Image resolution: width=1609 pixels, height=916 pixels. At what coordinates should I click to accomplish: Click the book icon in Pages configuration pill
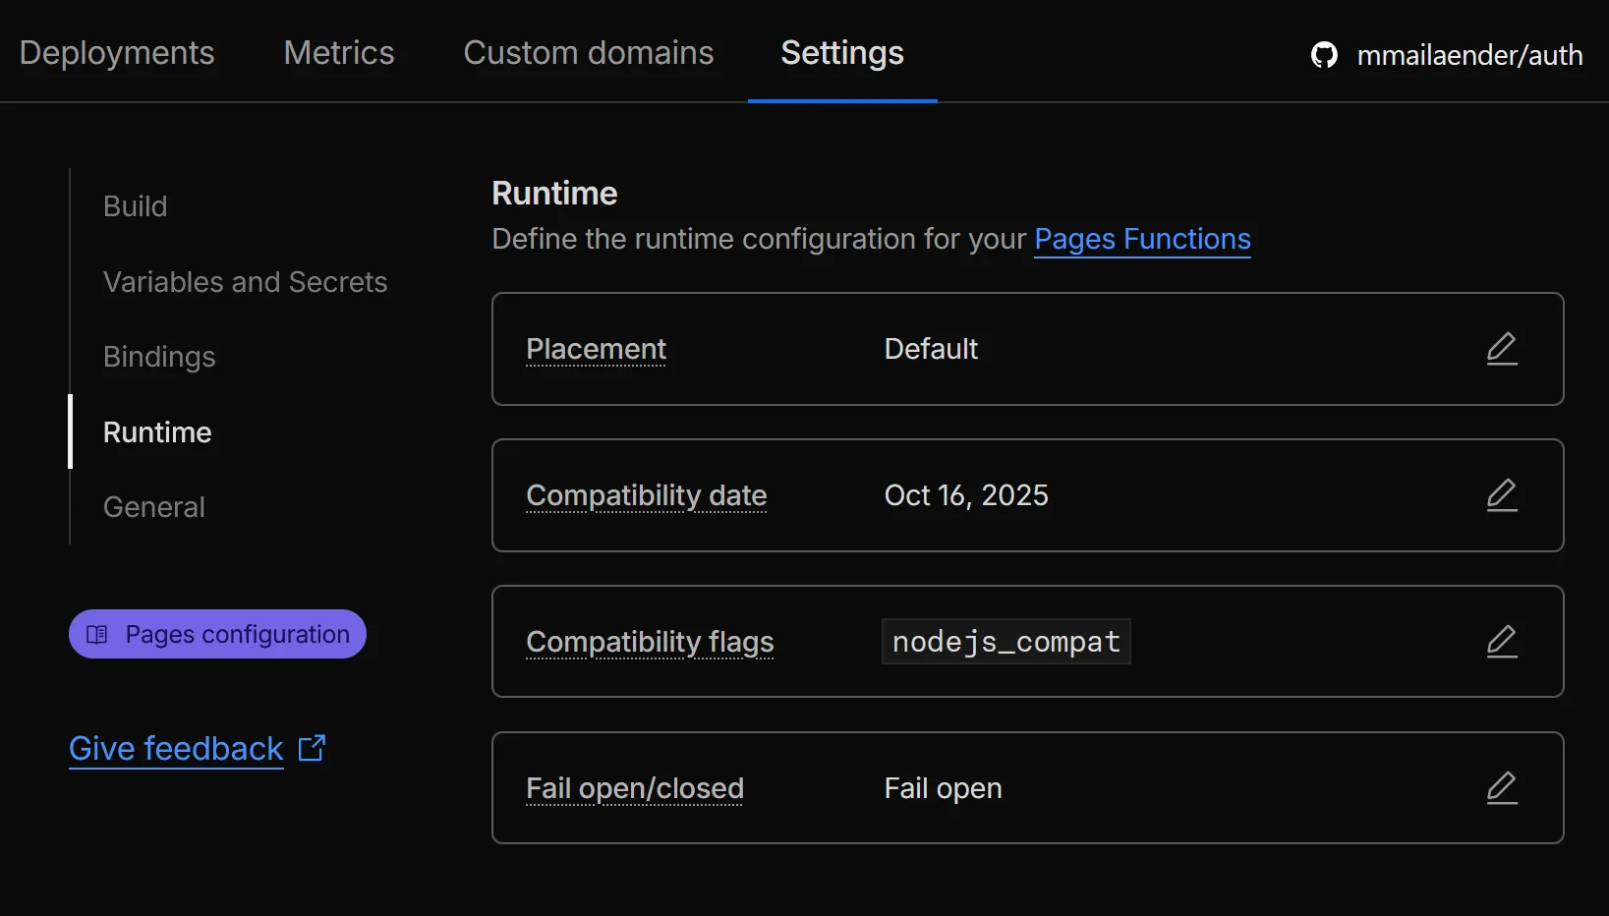click(97, 634)
